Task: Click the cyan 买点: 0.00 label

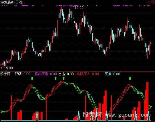Action: click(112, 74)
